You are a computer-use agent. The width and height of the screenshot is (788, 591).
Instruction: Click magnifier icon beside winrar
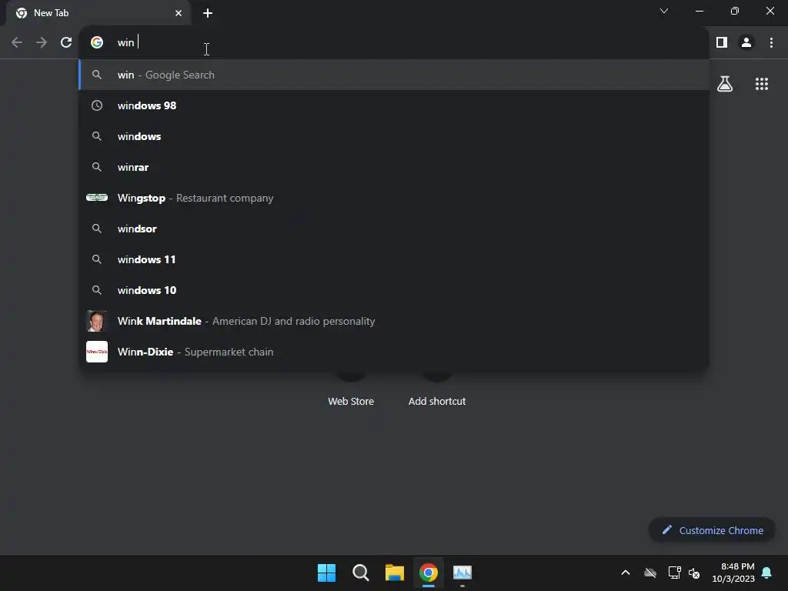[97, 167]
